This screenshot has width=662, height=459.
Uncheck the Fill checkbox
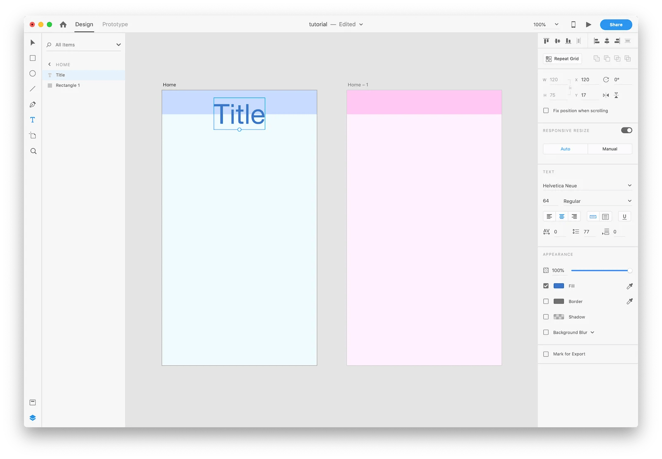(x=546, y=286)
